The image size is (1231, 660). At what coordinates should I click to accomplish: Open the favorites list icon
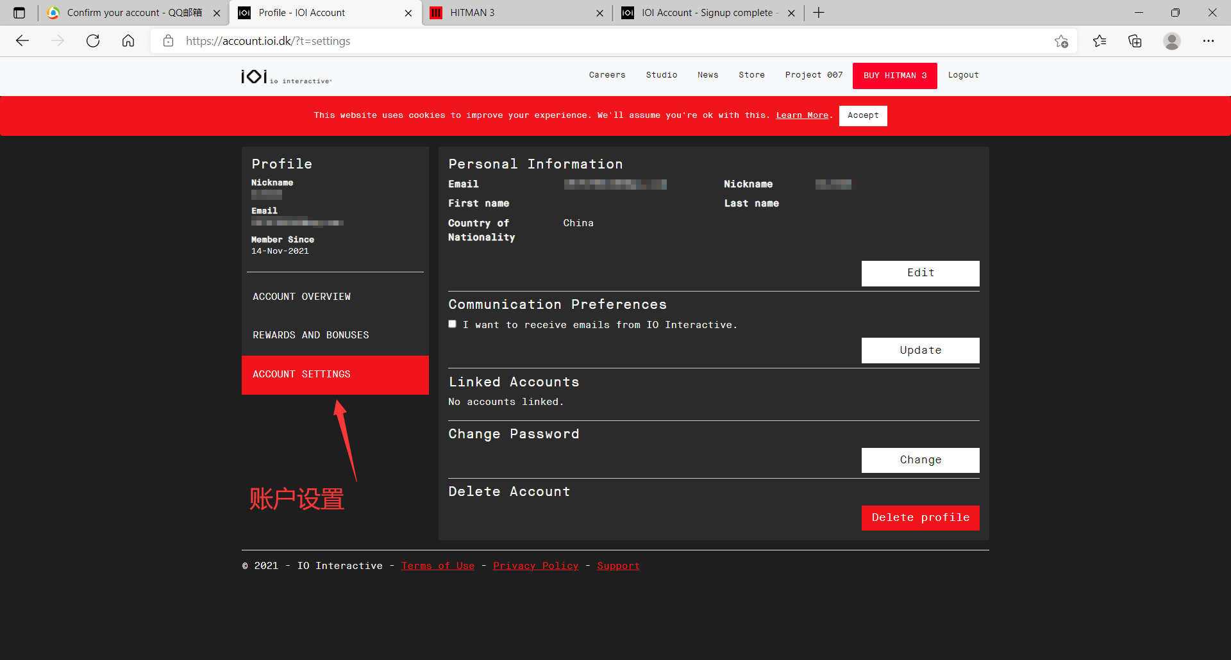(1100, 41)
